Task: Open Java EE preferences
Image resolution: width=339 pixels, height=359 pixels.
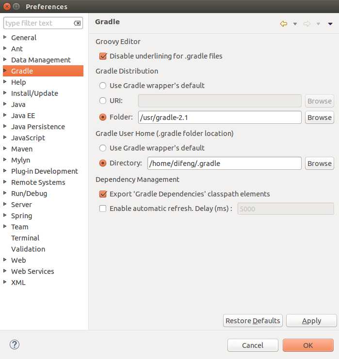Action: point(23,116)
